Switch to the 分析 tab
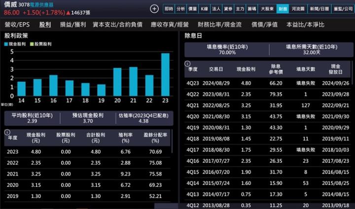This screenshot has height=209, width=355. click(180, 9)
